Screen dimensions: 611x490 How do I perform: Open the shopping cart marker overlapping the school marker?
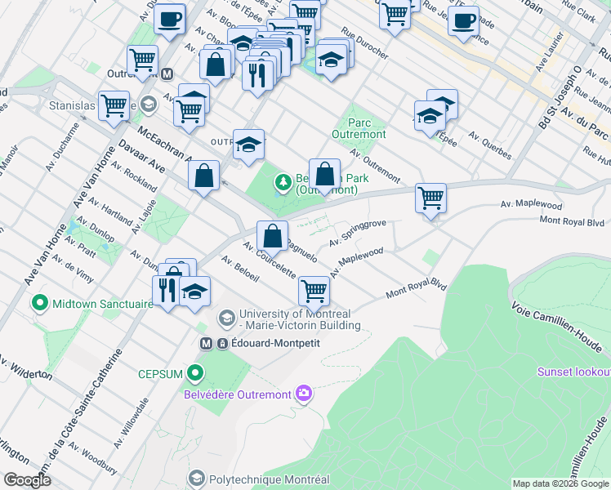click(x=189, y=114)
